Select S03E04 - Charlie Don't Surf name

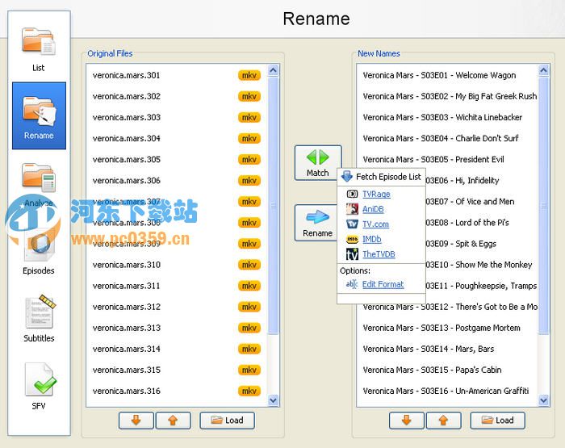pos(447,138)
